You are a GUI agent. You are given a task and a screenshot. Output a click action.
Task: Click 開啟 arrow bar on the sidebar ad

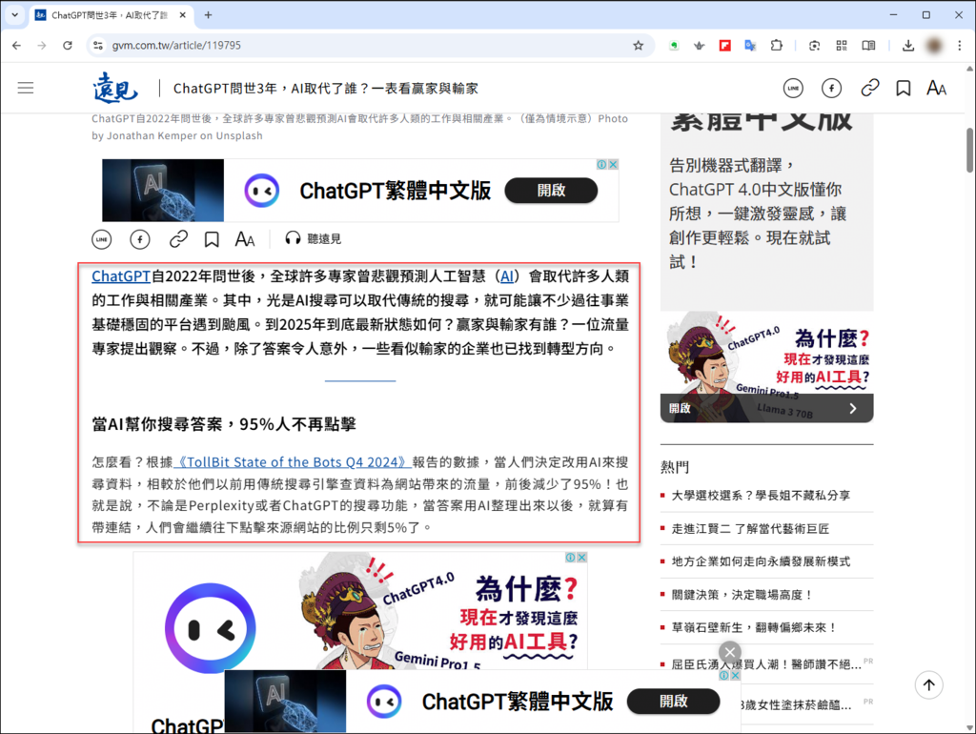pyautogui.click(x=767, y=408)
